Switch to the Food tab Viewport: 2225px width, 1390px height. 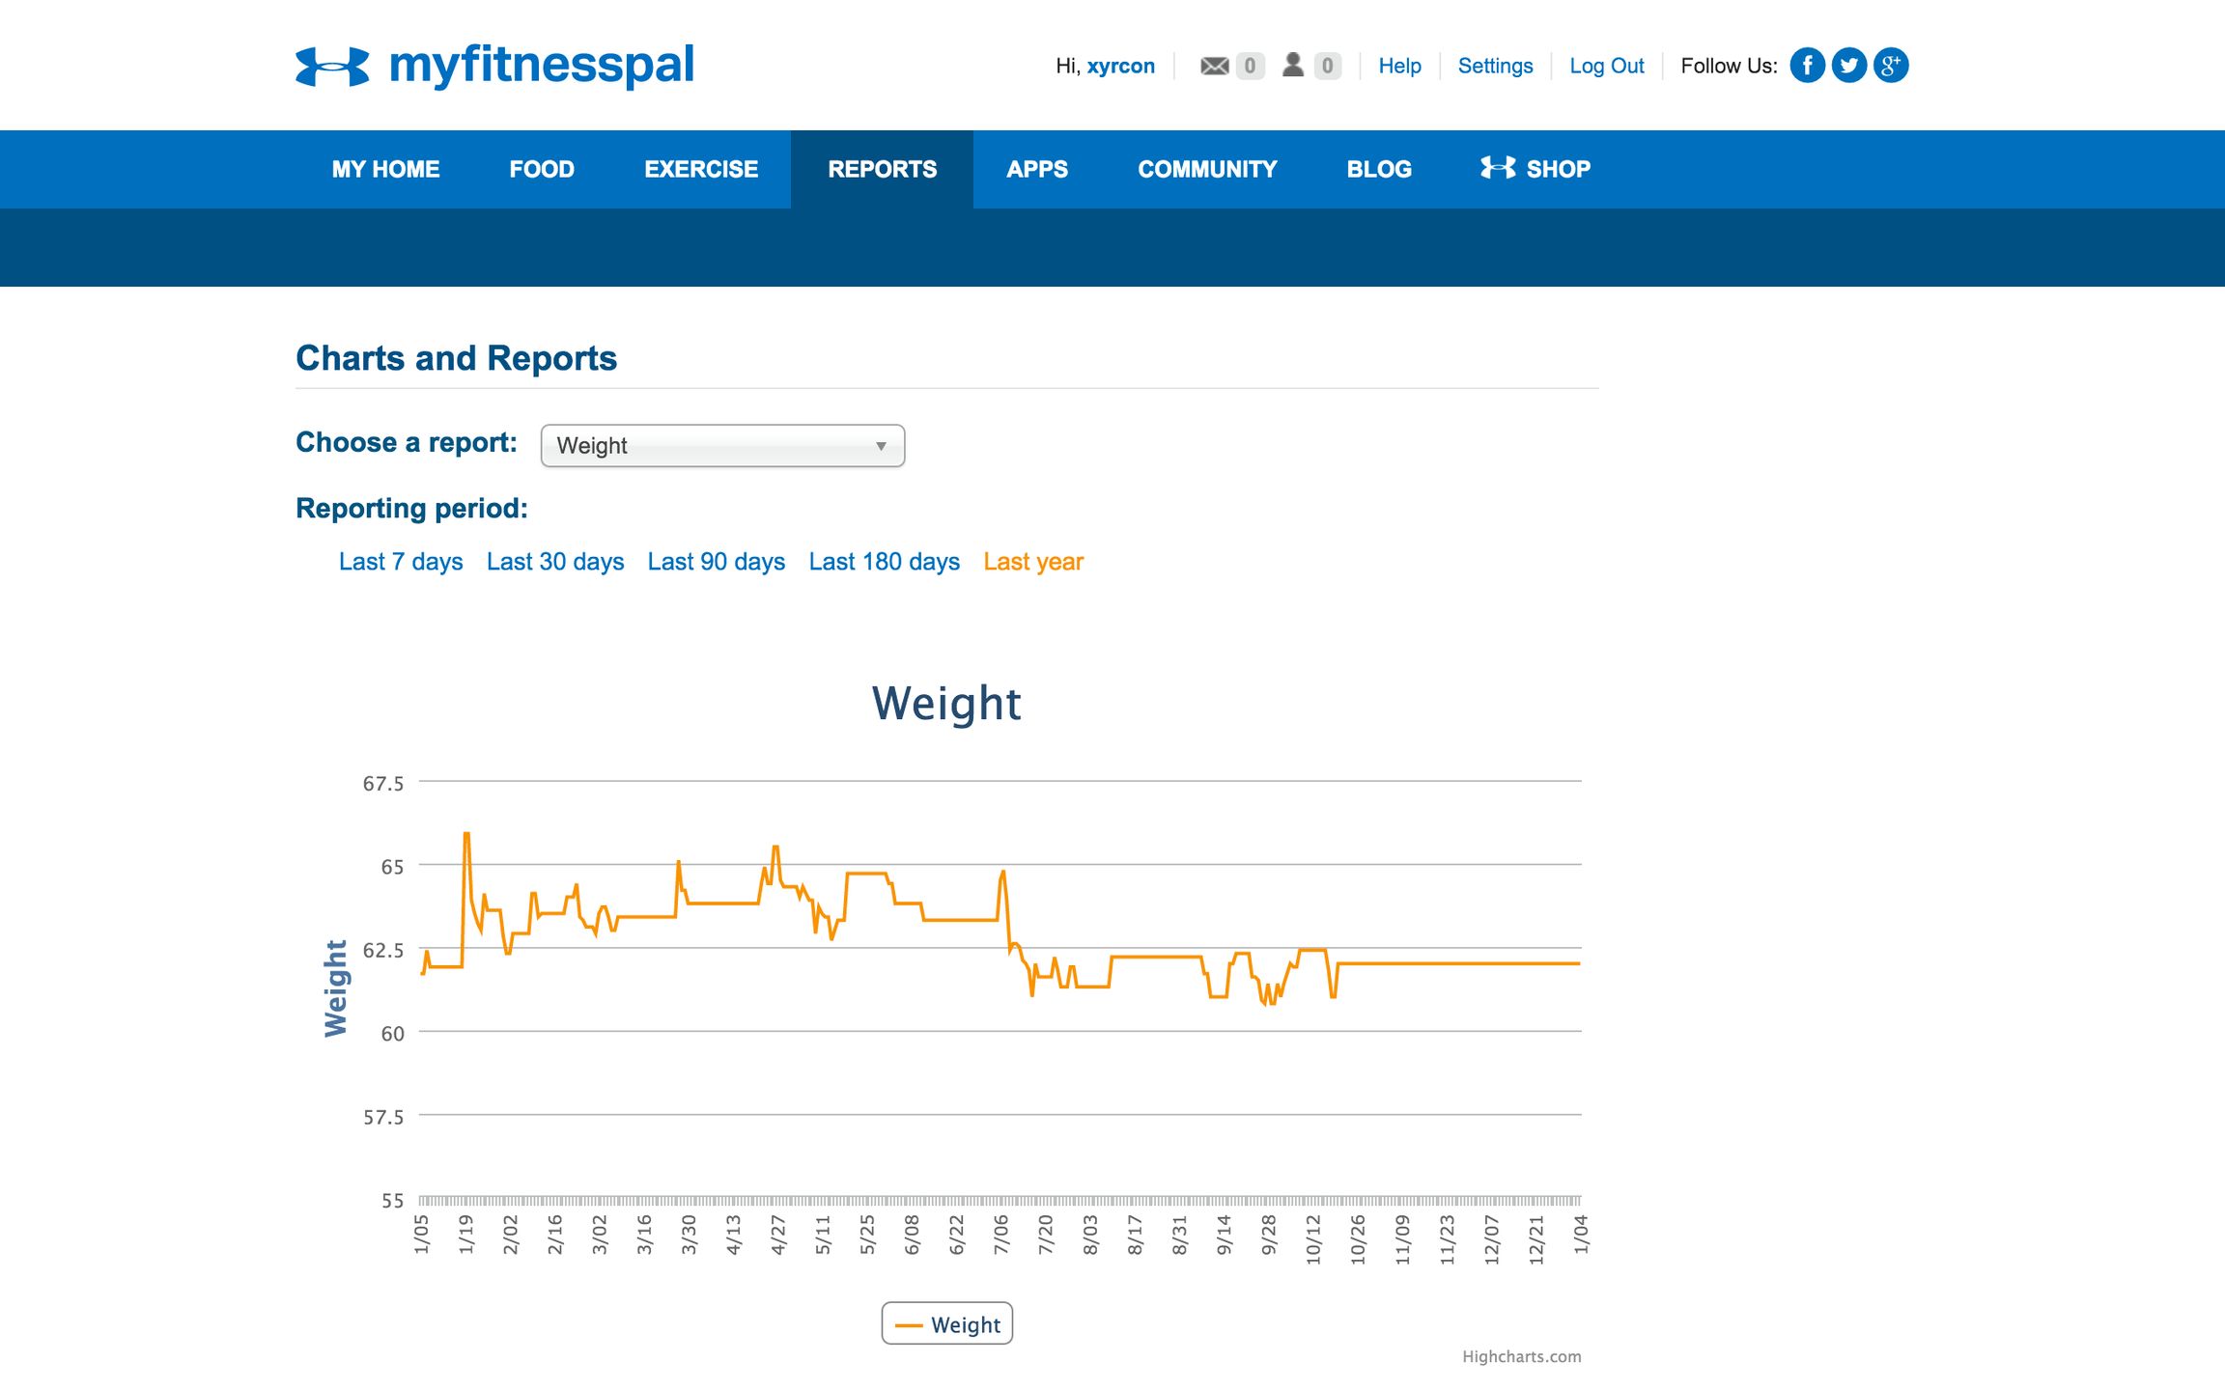[x=542, y=169]
